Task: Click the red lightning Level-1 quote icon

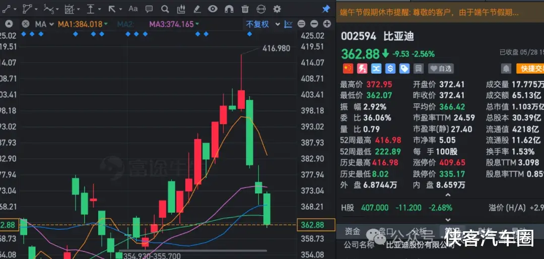Action: (362, 69)
